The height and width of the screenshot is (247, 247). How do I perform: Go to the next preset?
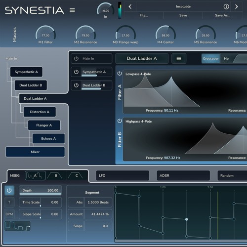click(237, 6)
